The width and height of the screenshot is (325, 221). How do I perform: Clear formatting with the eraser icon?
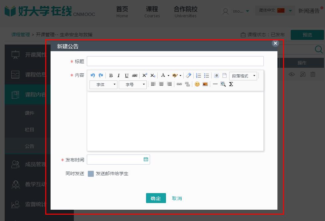[x=189, y=75]
